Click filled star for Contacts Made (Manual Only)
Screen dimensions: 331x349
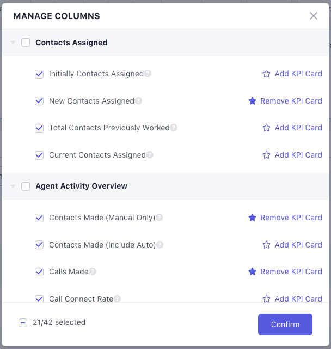pyautogui.click(x=252, y=218)
